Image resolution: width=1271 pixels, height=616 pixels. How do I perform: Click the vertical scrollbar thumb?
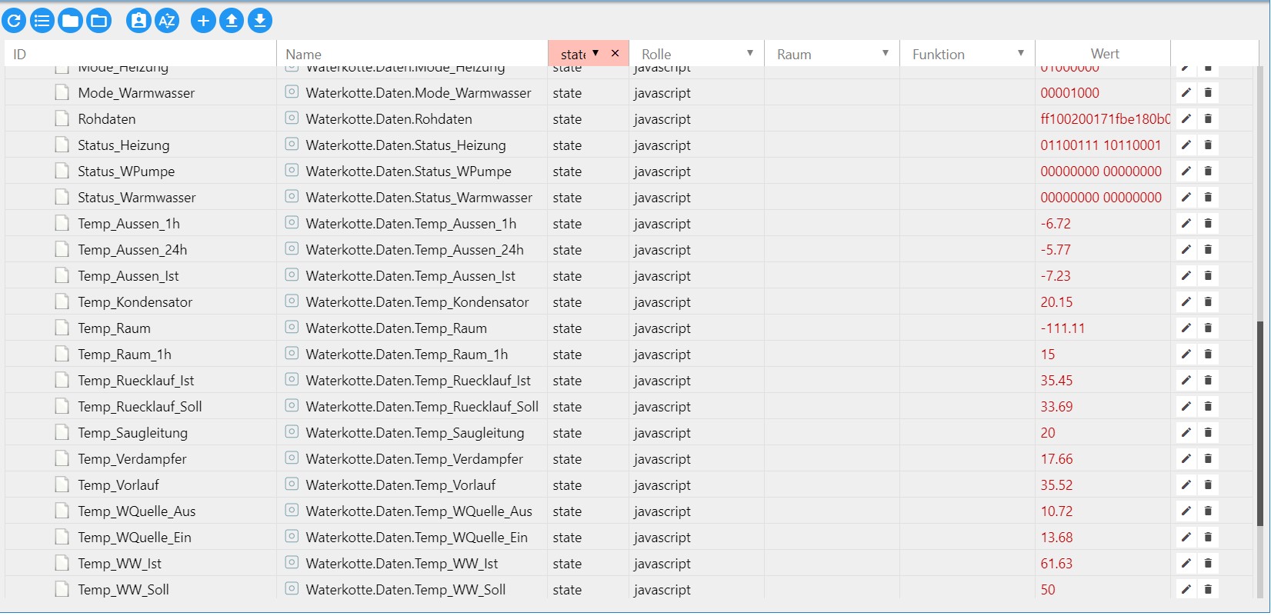tap(1259, 424)
